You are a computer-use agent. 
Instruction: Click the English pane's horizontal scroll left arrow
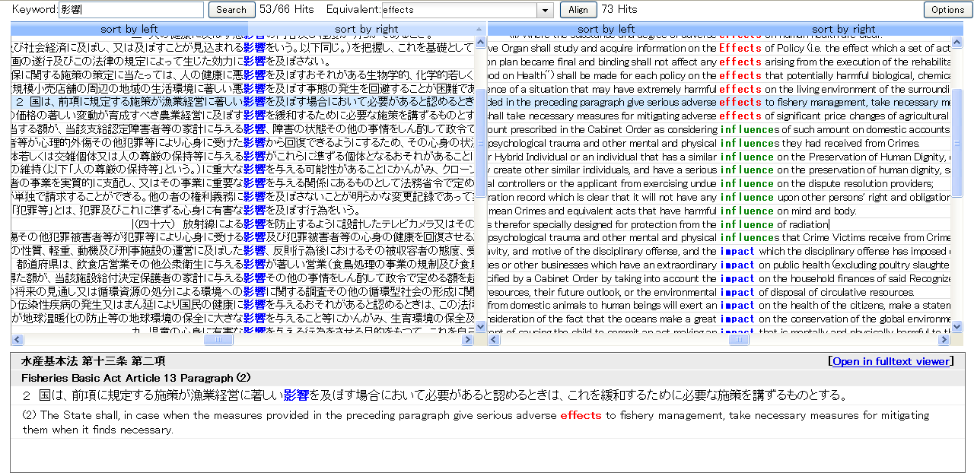coord(493,340)
